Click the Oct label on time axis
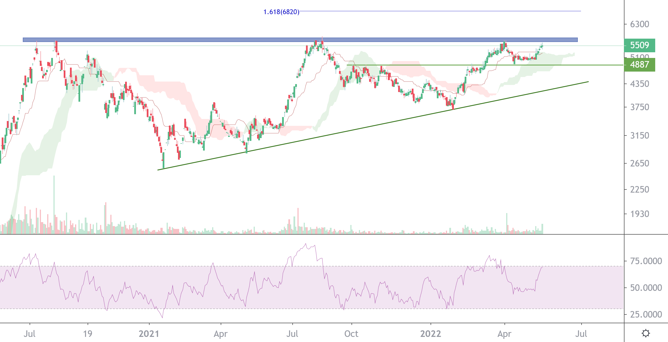 pyautogui.click(x=351, y=333)
